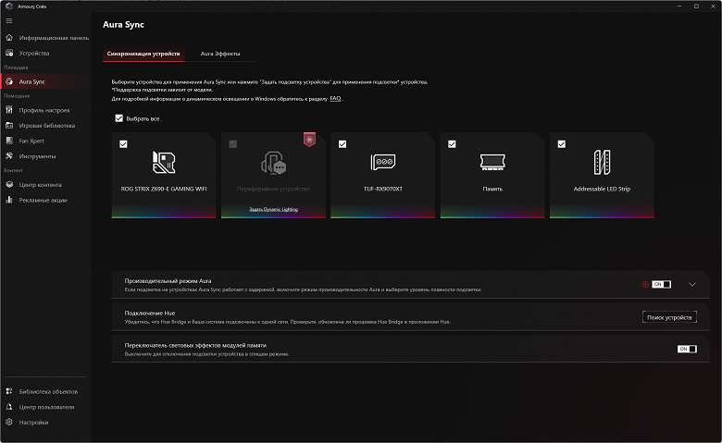This screenshot has height=443, width=722.
Task: Open Fan Xpert in the sidebar
Action: [31, 141]
